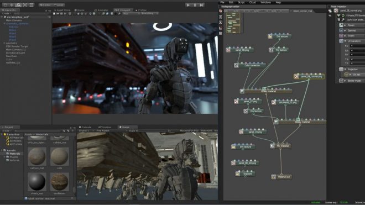Start Play mode in Unity

click(188, 5)
